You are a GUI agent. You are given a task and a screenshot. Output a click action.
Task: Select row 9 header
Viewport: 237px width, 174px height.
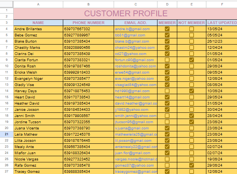coord(7,60)
